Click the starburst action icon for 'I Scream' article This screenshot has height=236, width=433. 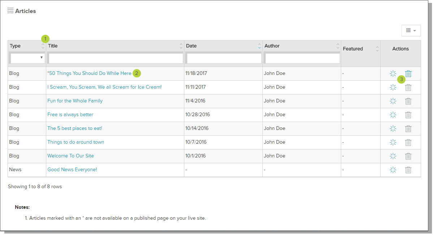393,87
